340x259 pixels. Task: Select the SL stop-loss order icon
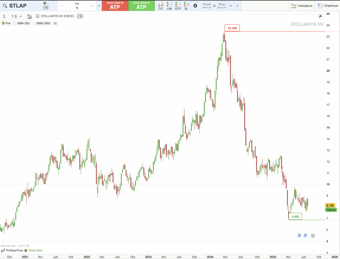tap(186, 5)
